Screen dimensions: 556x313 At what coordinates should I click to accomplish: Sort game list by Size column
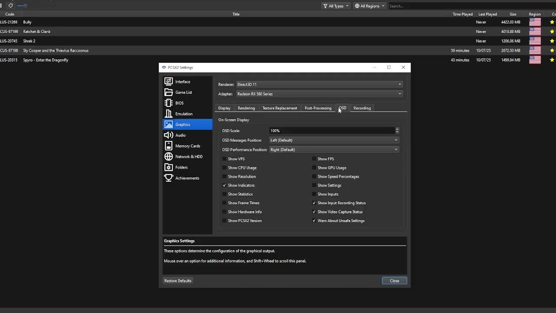(x=513, y=14)
